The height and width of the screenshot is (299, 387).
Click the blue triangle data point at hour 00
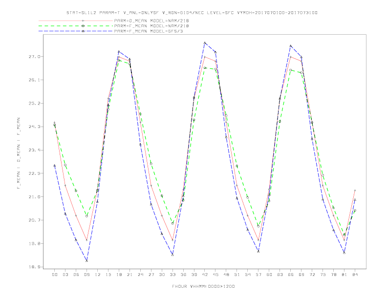[55, 166]
